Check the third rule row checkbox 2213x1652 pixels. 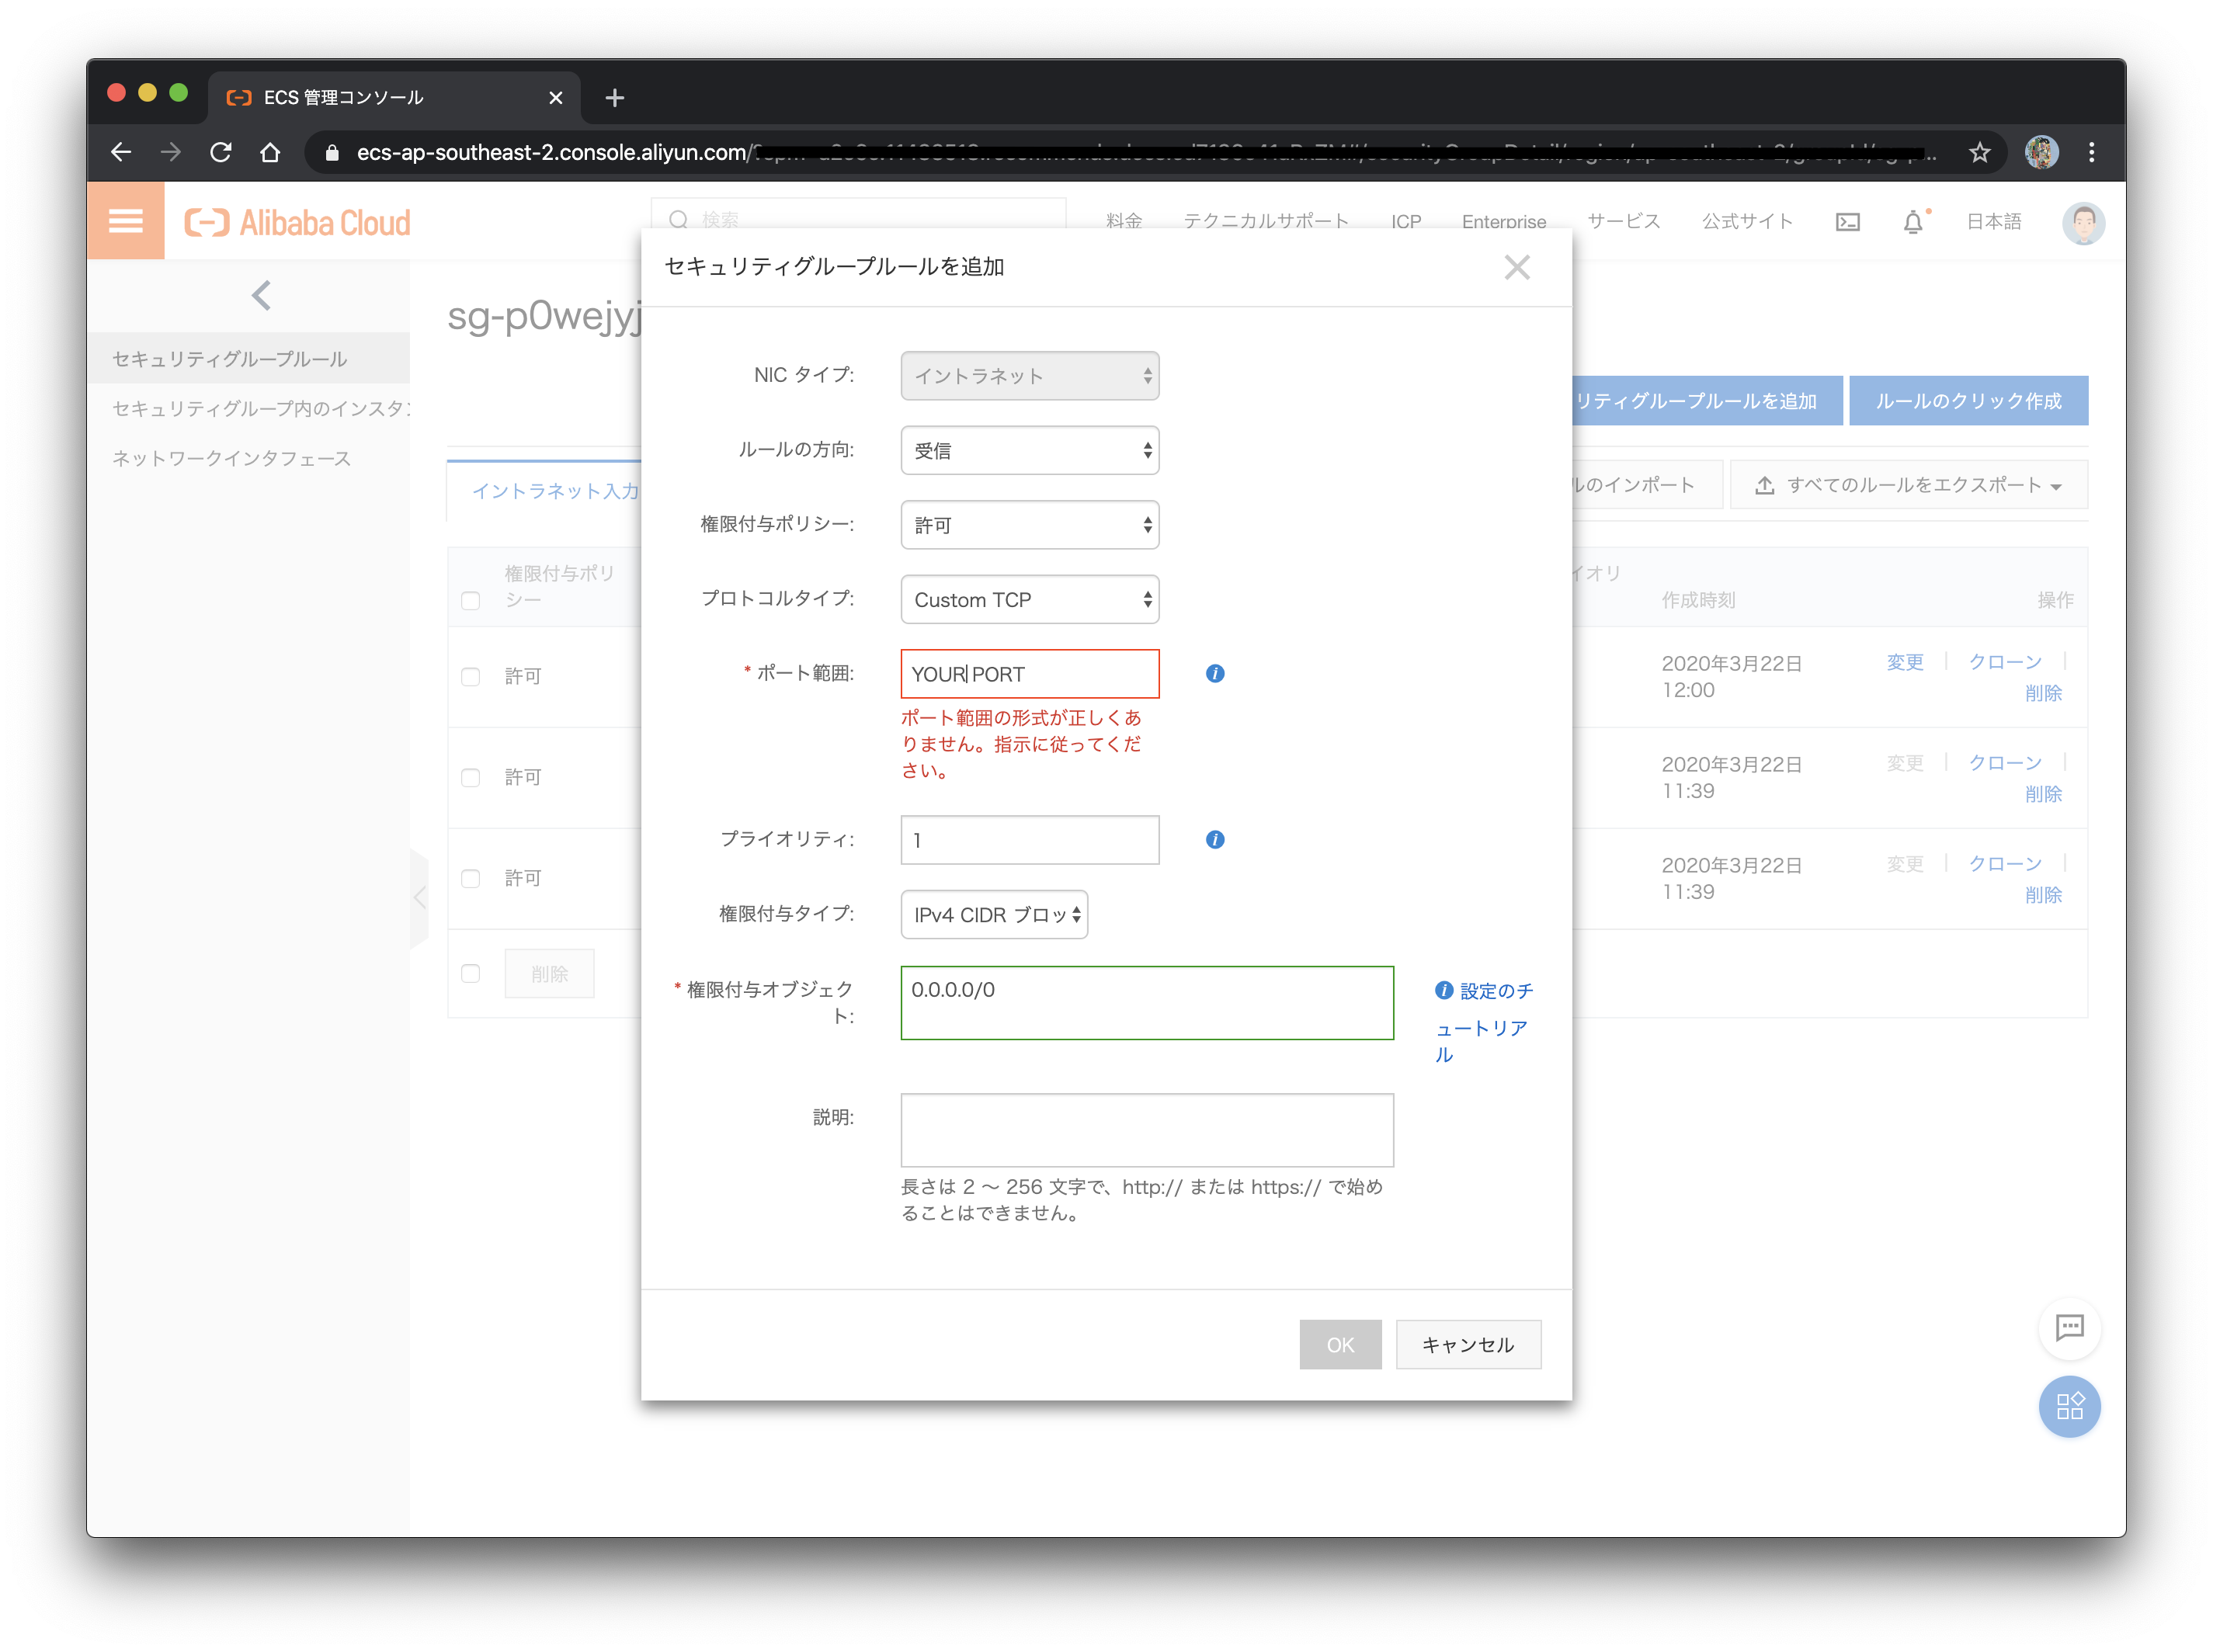471,878
